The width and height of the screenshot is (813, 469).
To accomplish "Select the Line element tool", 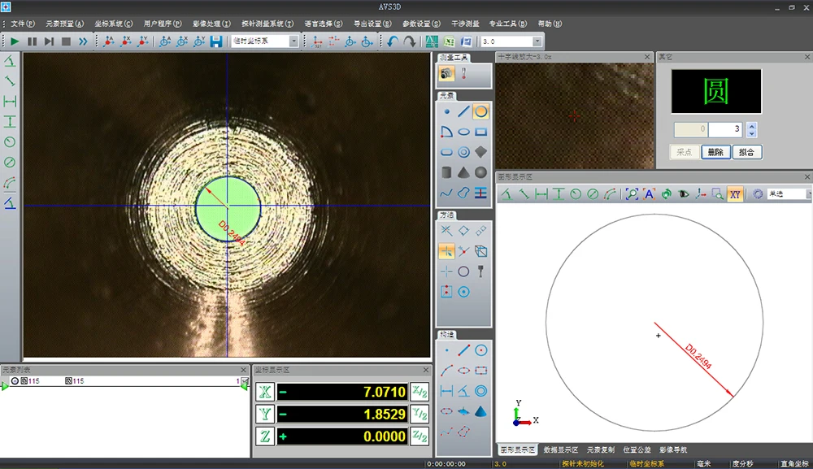I will click(x=463, y=111).
